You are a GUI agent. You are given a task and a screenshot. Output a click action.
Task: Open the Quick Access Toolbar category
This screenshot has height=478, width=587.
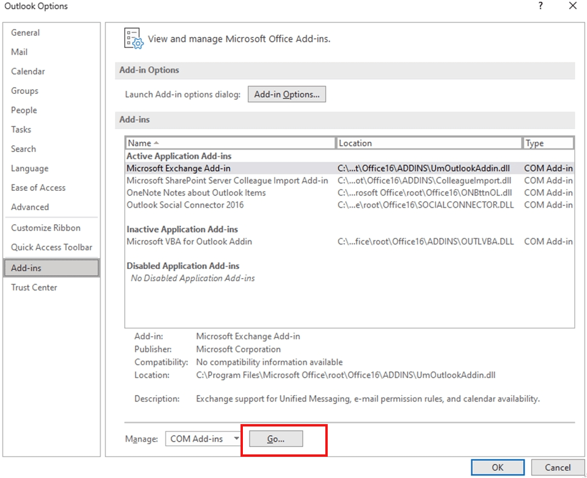coord(51,247)
